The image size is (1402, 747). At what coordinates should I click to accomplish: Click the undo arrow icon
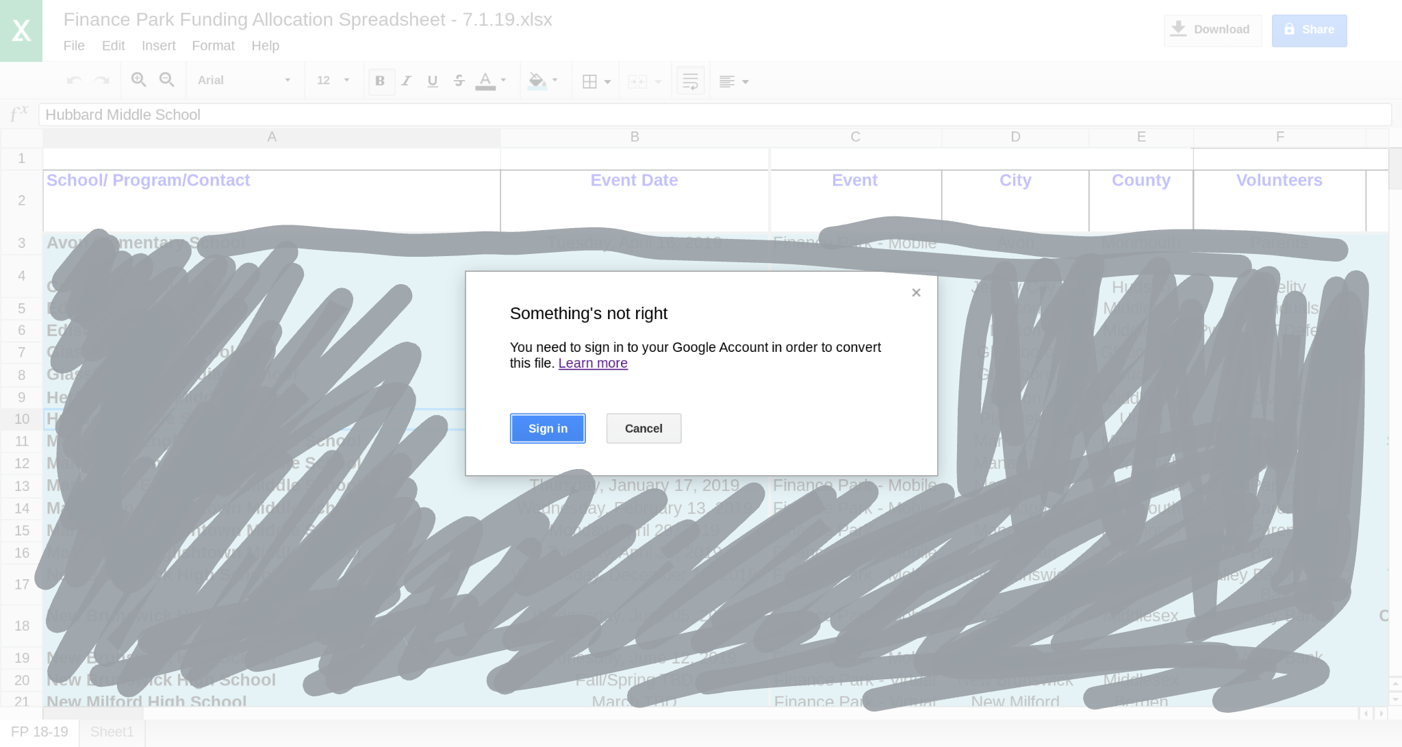click(74, 81)
